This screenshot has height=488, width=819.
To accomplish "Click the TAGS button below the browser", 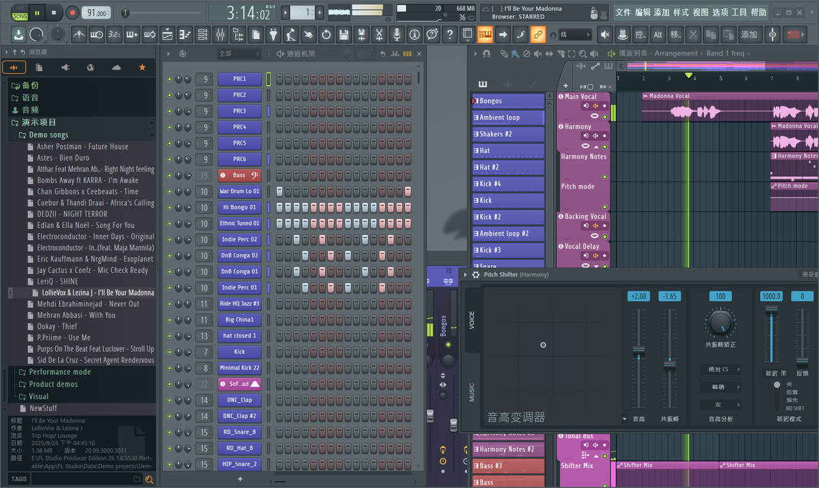I will point(19,478).
